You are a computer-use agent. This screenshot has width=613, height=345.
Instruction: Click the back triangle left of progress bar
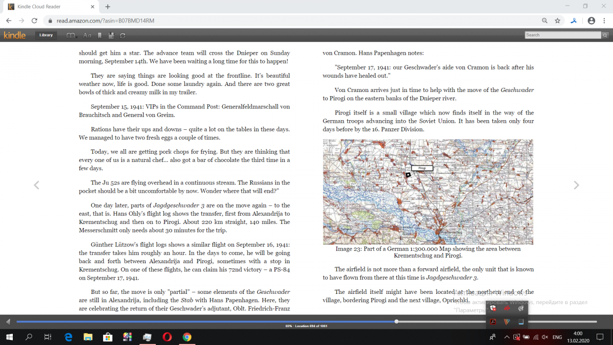pyautogui.click(x=8, y=321)
